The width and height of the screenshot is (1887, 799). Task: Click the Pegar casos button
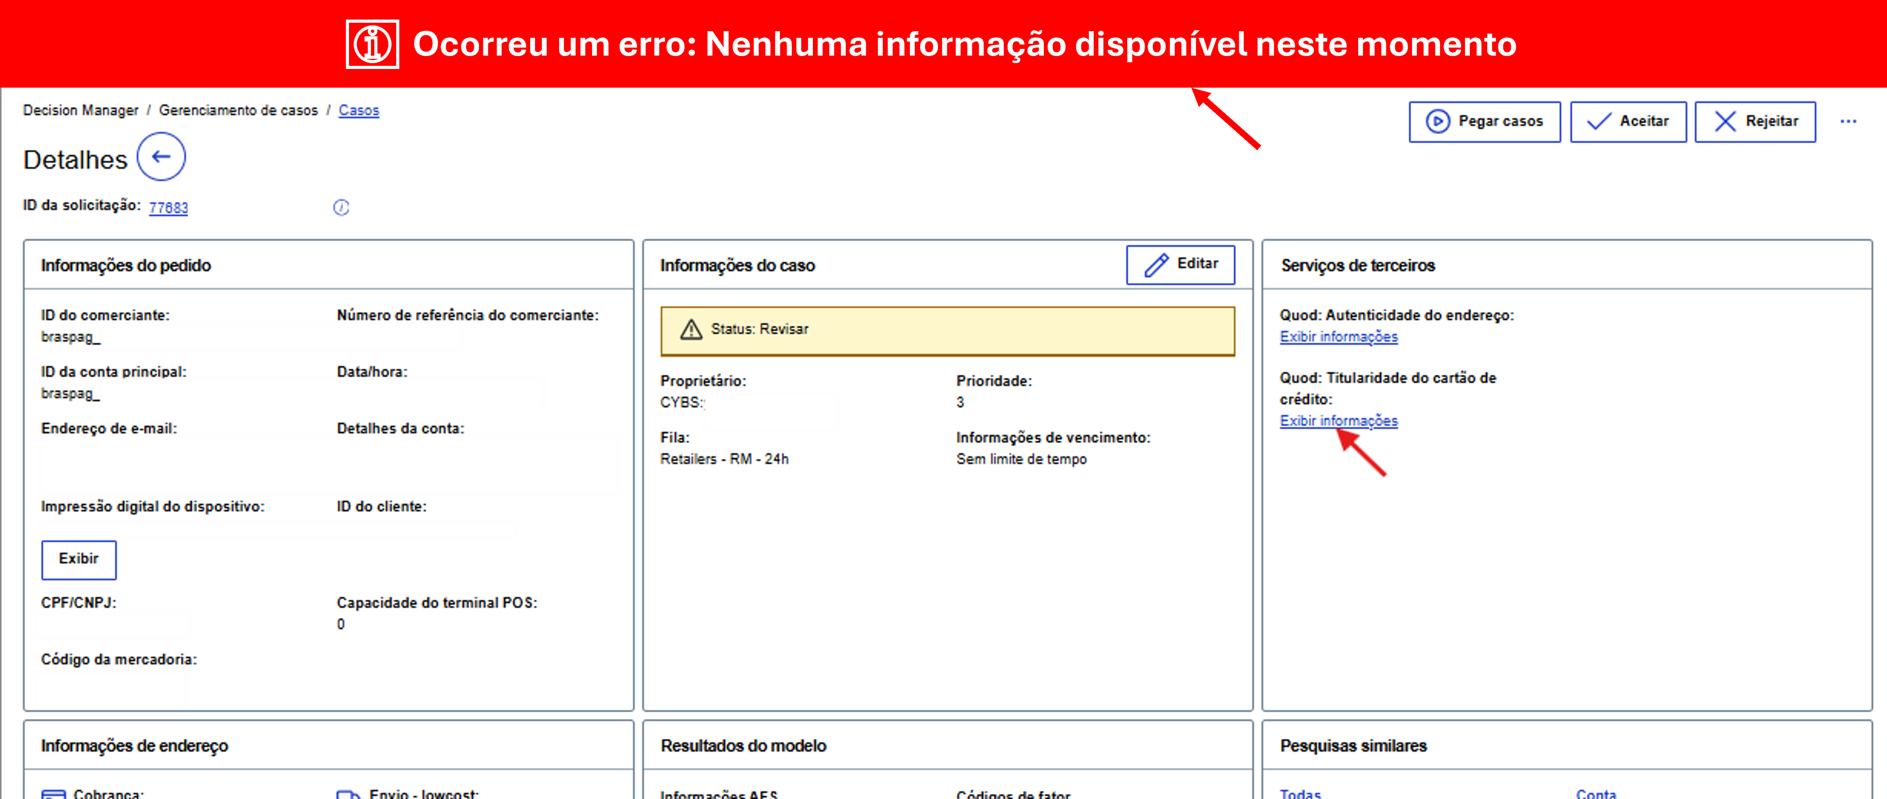pyautogui.click(x=1484, y=121)
